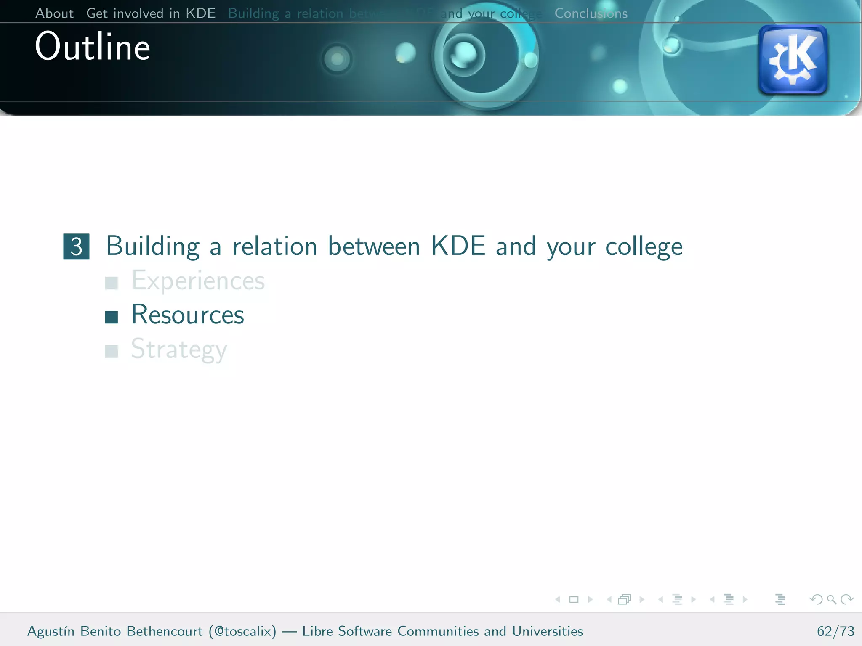
Task: Go back one frame arrow
Action: click(x=609, y=599)
